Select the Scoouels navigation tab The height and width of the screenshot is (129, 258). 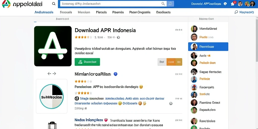tap(66, 12)
